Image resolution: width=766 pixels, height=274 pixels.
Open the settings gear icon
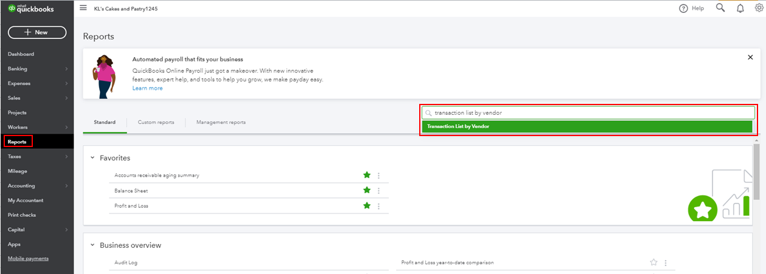(759, 9)
